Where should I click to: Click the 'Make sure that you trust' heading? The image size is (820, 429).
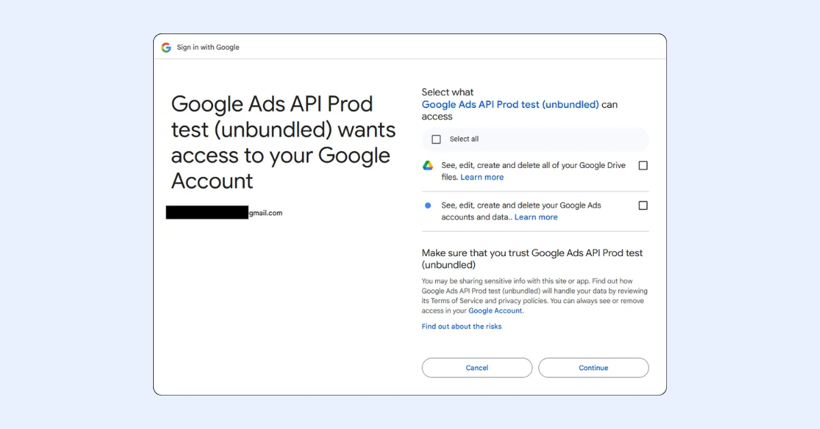[532, 258]
